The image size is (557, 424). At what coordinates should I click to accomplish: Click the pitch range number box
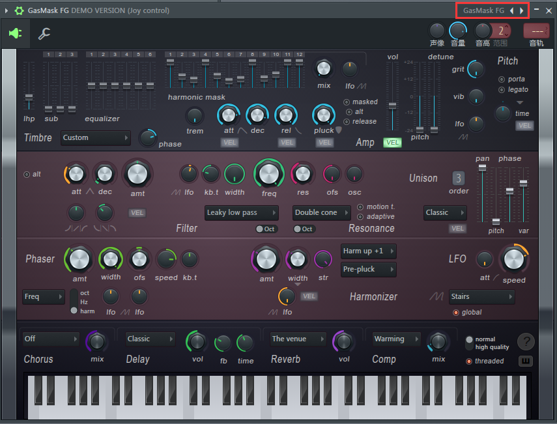tap(501, 31)
